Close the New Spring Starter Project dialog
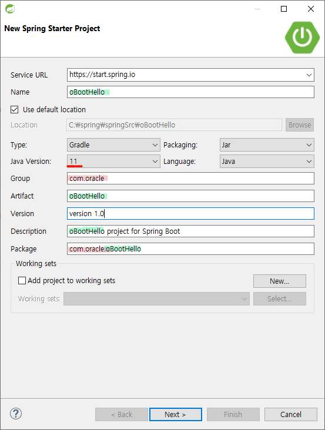 point(311,9)
